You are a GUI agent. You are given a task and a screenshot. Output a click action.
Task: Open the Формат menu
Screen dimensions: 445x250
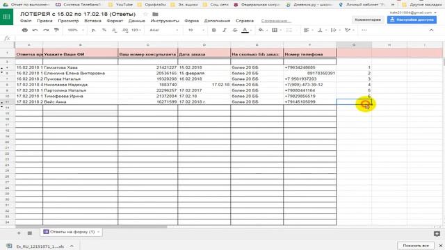pyautogui.click(x=115, y=21)
